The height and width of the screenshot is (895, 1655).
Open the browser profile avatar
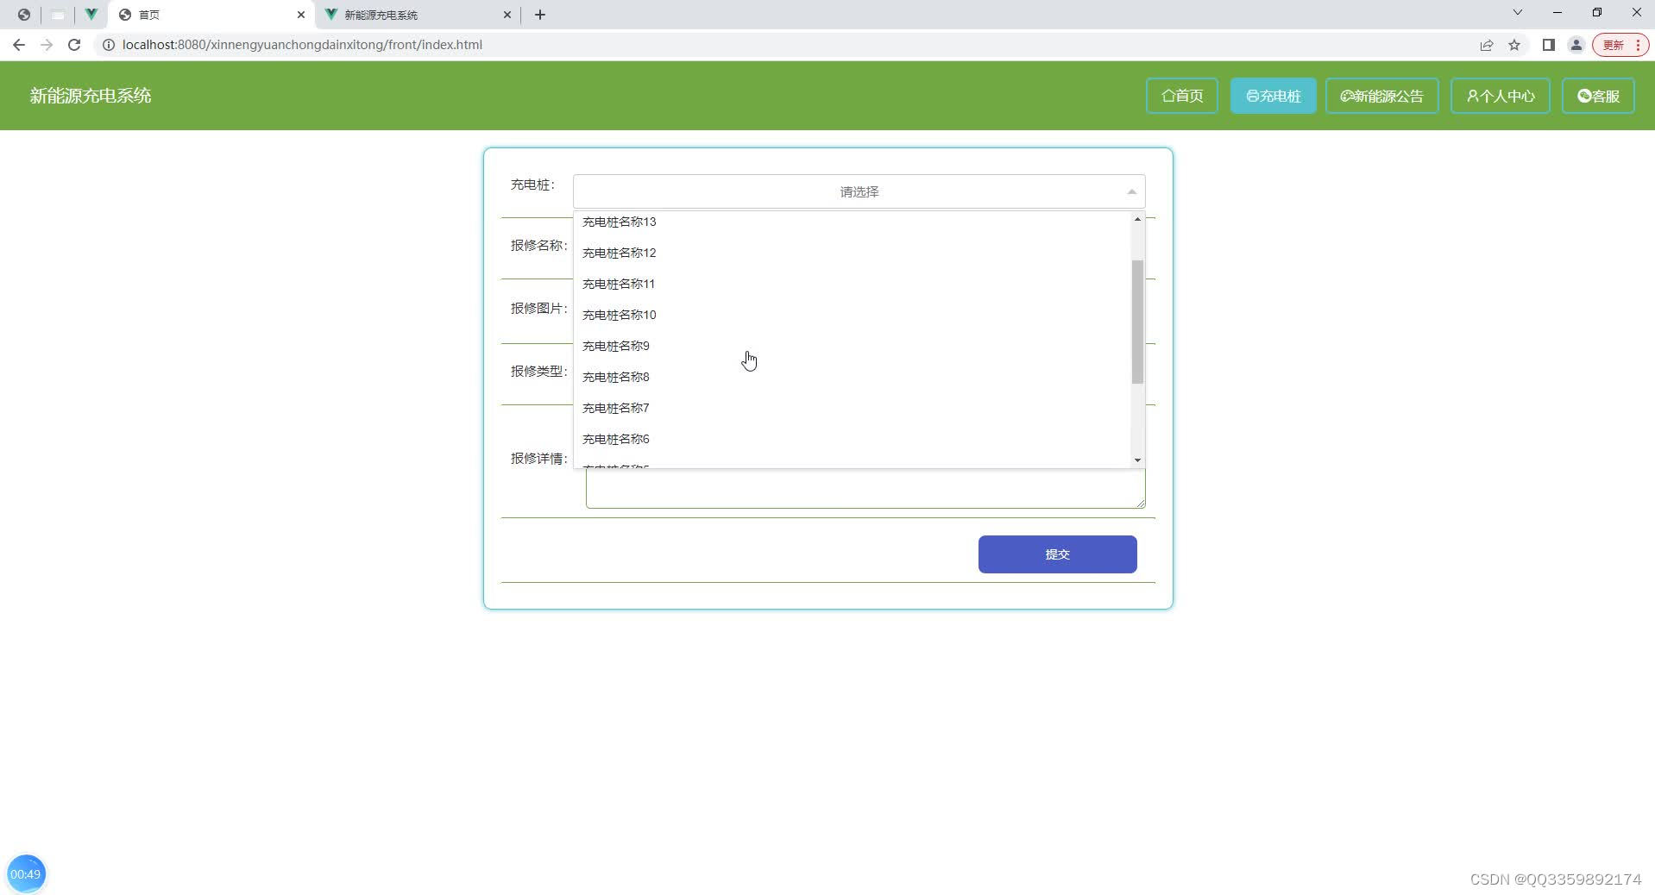(x=1576, y=45)
